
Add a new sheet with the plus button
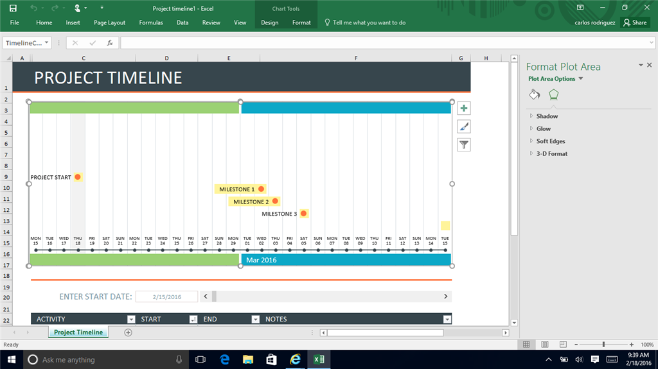tap(128, 332)
